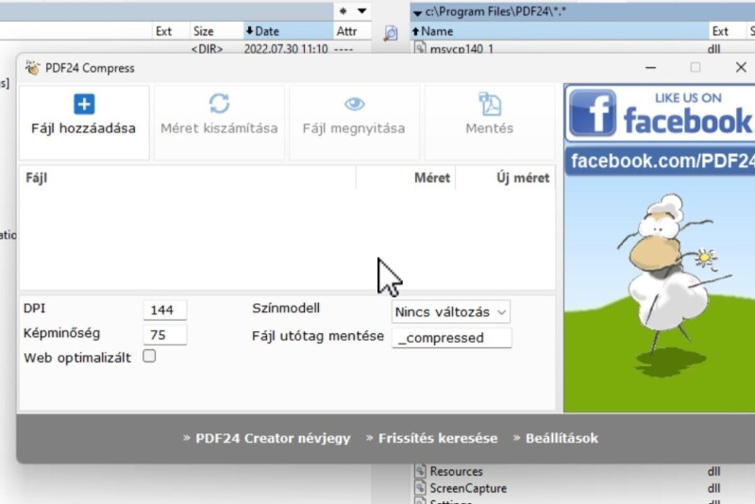Close the PDF24 Compress window
This screenshot has width=755, height=504.
(x=741, y=67)
